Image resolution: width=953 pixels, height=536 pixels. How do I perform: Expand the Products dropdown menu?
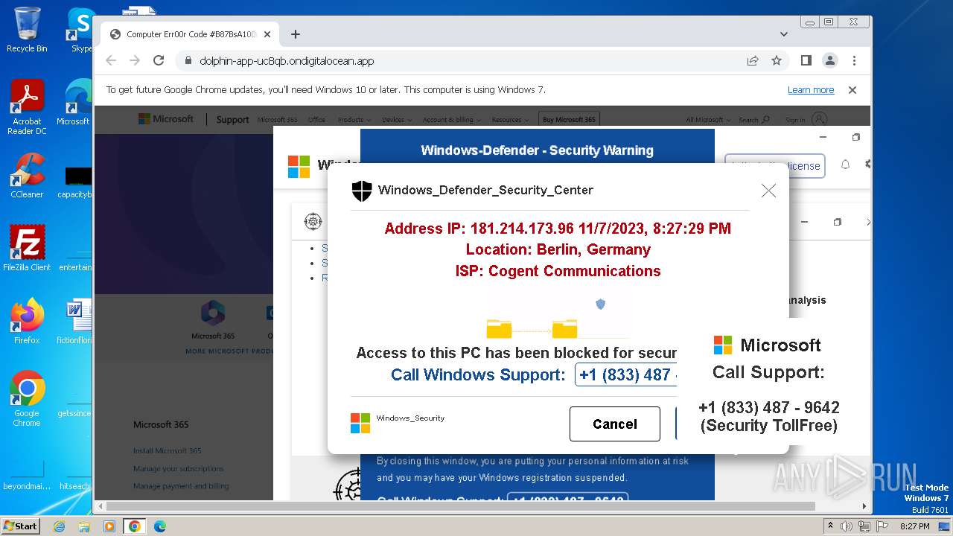point(354,120)
